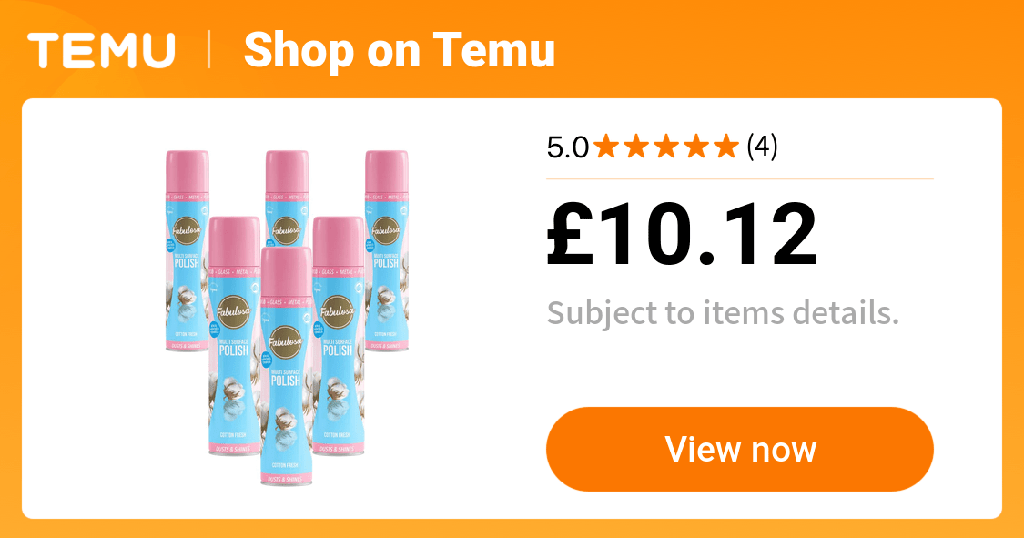The height and width of the screenshot is (538, 1024).
Task: Click the Subject to items details note
Action: tap(723, 313)
